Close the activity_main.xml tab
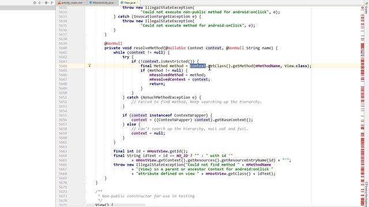 85,3
